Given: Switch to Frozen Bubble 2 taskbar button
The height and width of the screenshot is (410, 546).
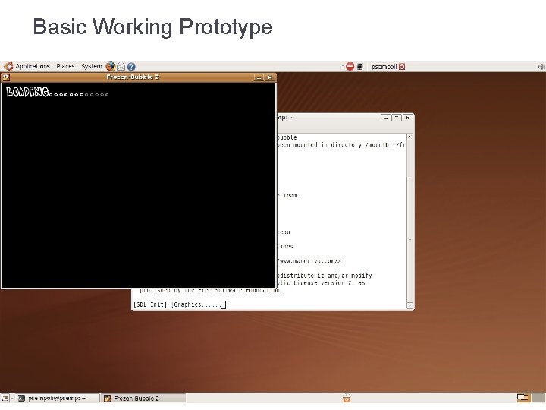Looking at the screenshot, I should (143, 398).
